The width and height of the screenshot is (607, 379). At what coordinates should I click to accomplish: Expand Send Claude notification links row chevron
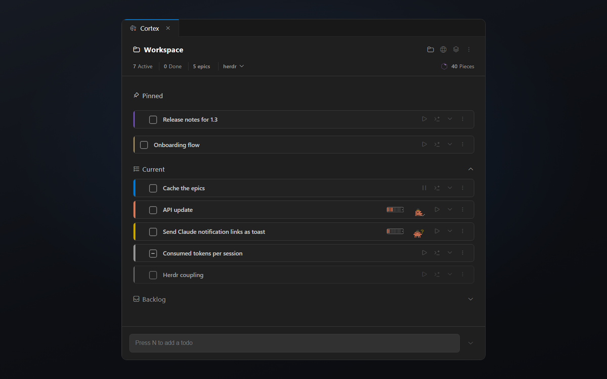450,231
